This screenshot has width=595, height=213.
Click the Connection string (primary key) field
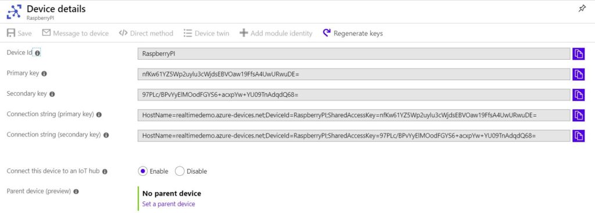click(354, 115)
